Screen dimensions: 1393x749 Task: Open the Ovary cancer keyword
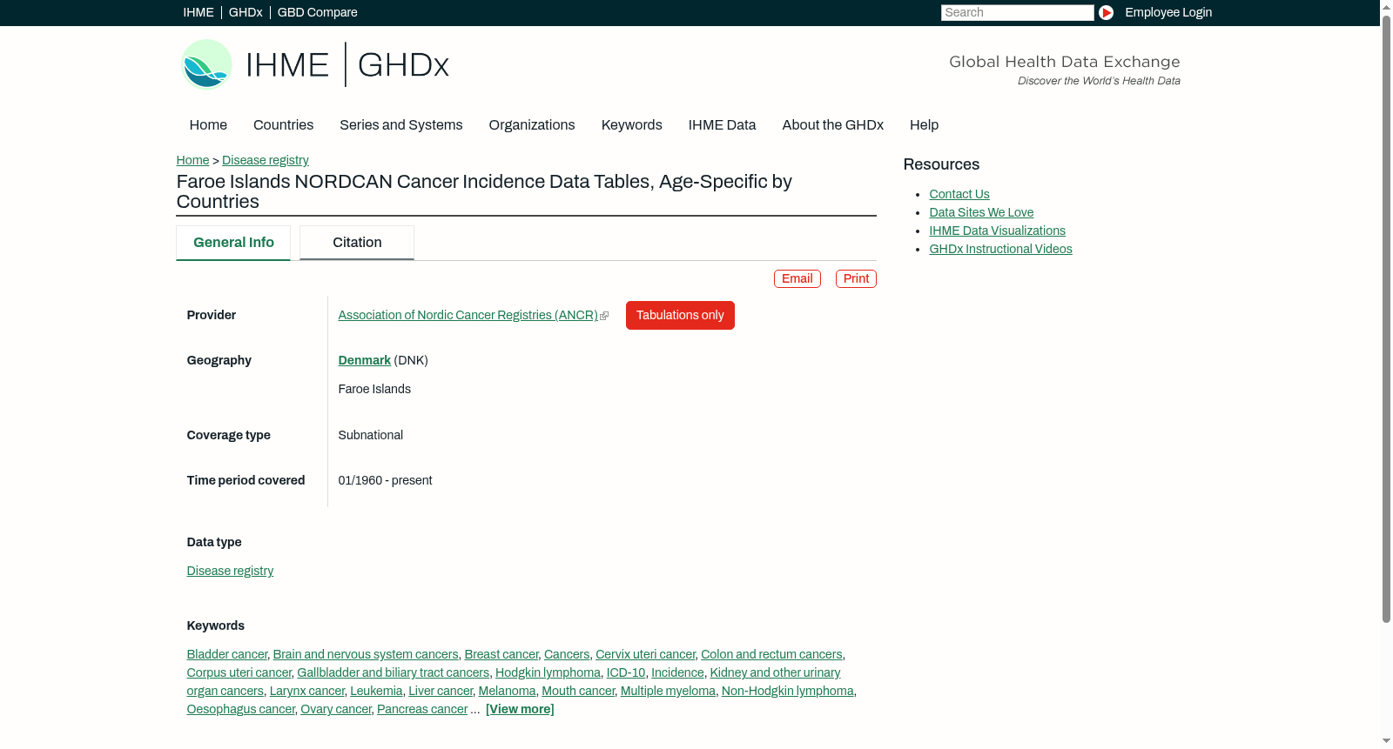336,709
